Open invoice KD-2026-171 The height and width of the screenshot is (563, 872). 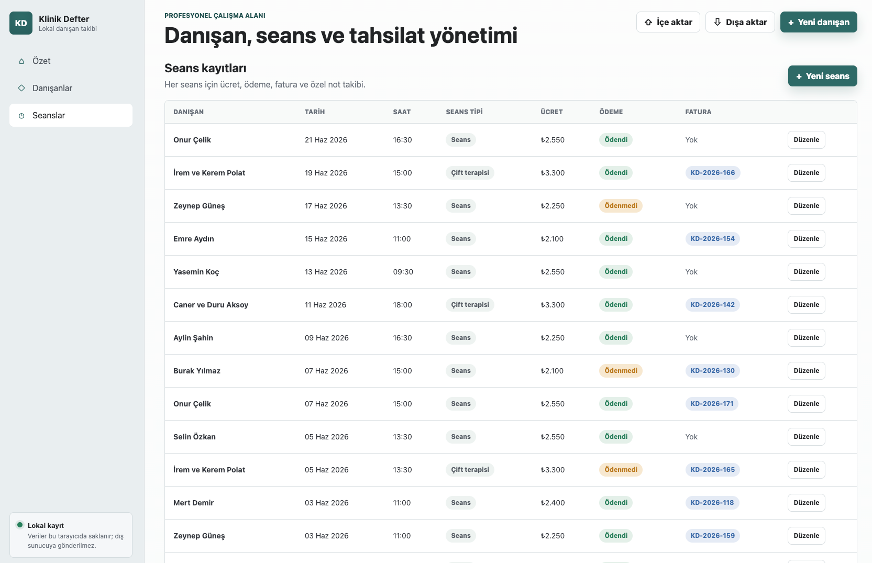pos(712,404)
